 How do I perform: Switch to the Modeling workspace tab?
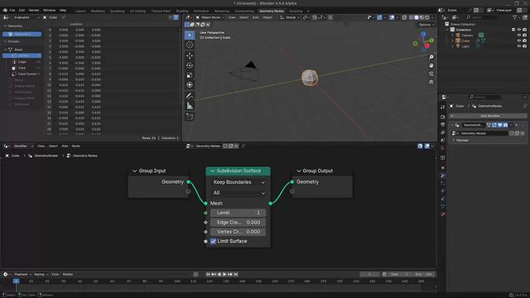98,11
